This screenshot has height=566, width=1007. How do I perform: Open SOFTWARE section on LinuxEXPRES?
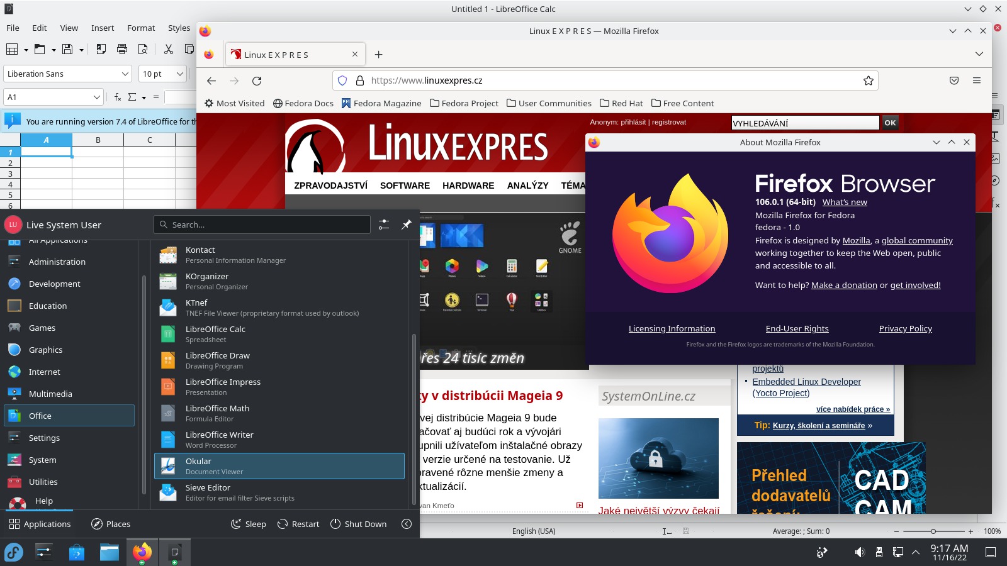pyautogui.click(x=405, y=186)
